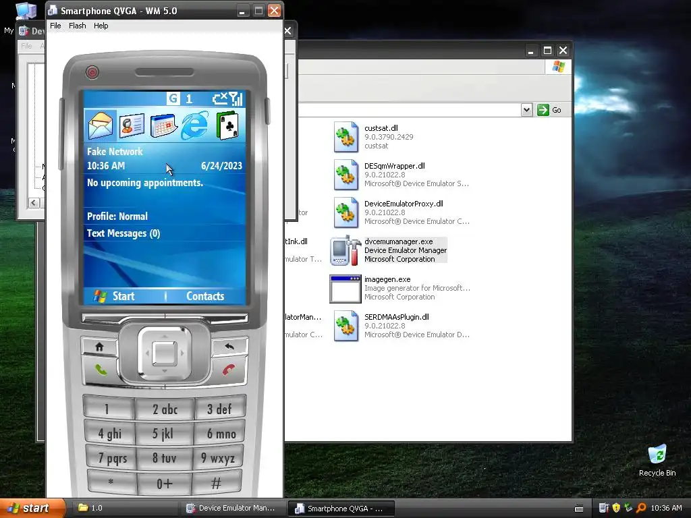Screen dimensions: 691x518
Task: Open the Windows start button
Action: coord(32,509)
